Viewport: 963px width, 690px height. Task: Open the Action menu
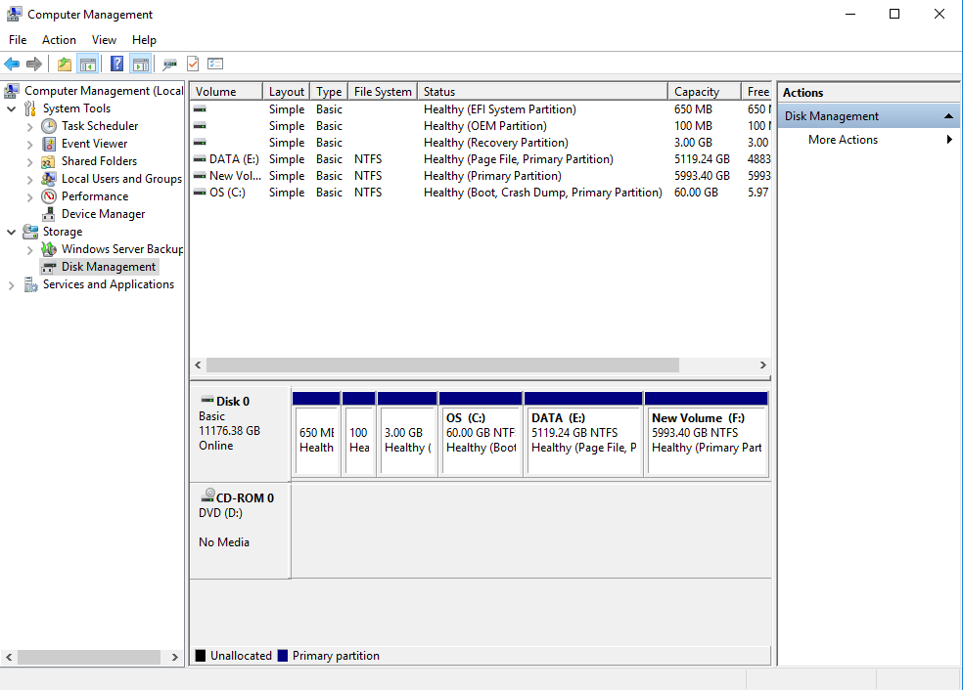tap(59, 40)
